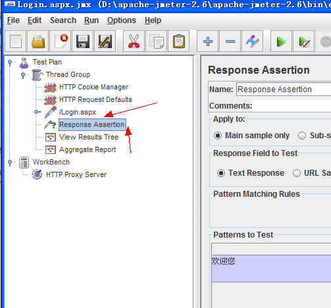
Task: Open the Search menu
Action: pyautogui.click(x=63, y=20)
